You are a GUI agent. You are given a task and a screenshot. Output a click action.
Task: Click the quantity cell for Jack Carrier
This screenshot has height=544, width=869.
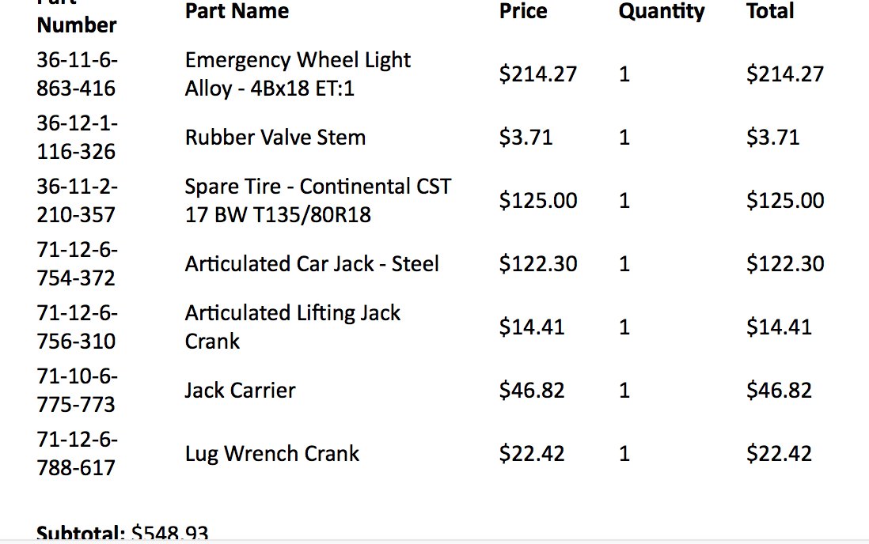tap(624, 391)
